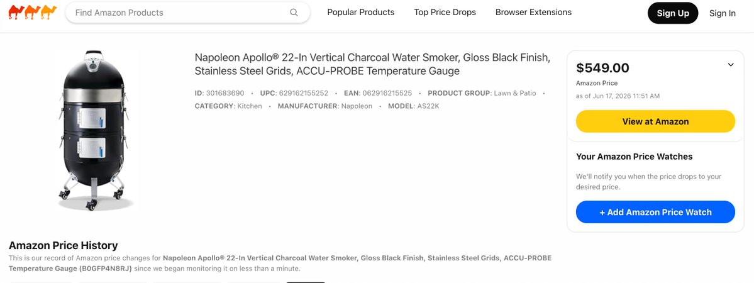Screen dimensions: 754x283
Task: Click the AS22K model value
Action: pos(428,106)
